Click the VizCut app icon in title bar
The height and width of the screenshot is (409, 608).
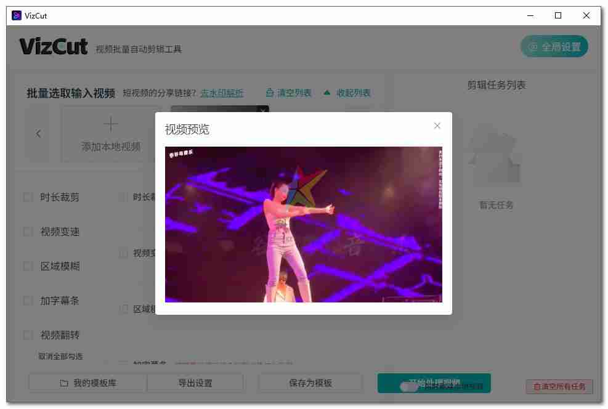pos(17,16)
